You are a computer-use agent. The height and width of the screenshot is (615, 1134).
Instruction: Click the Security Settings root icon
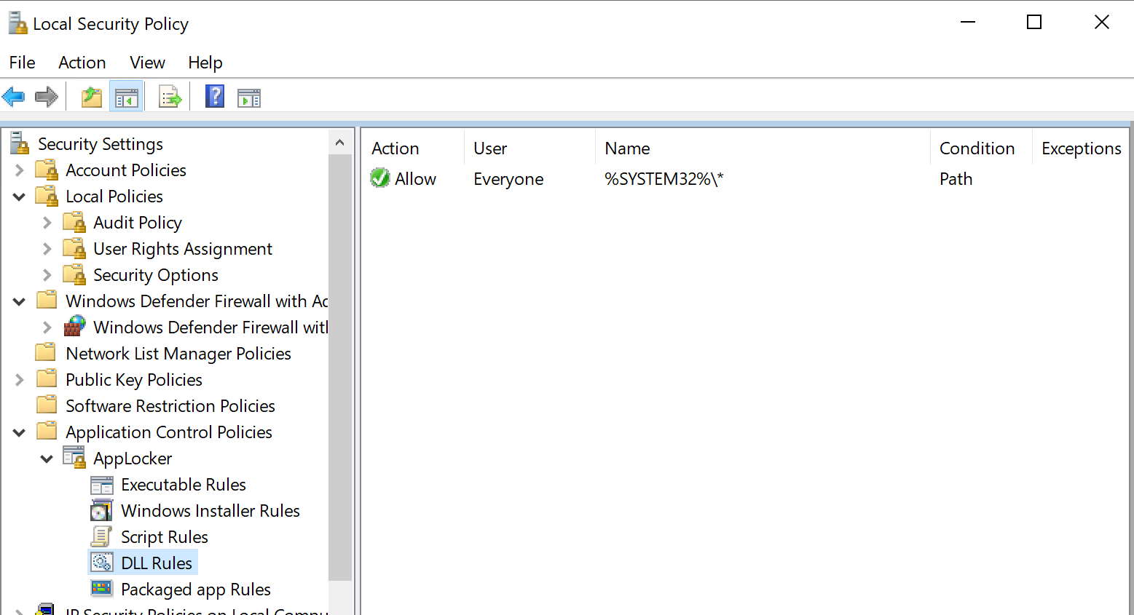tap(20, 144)
